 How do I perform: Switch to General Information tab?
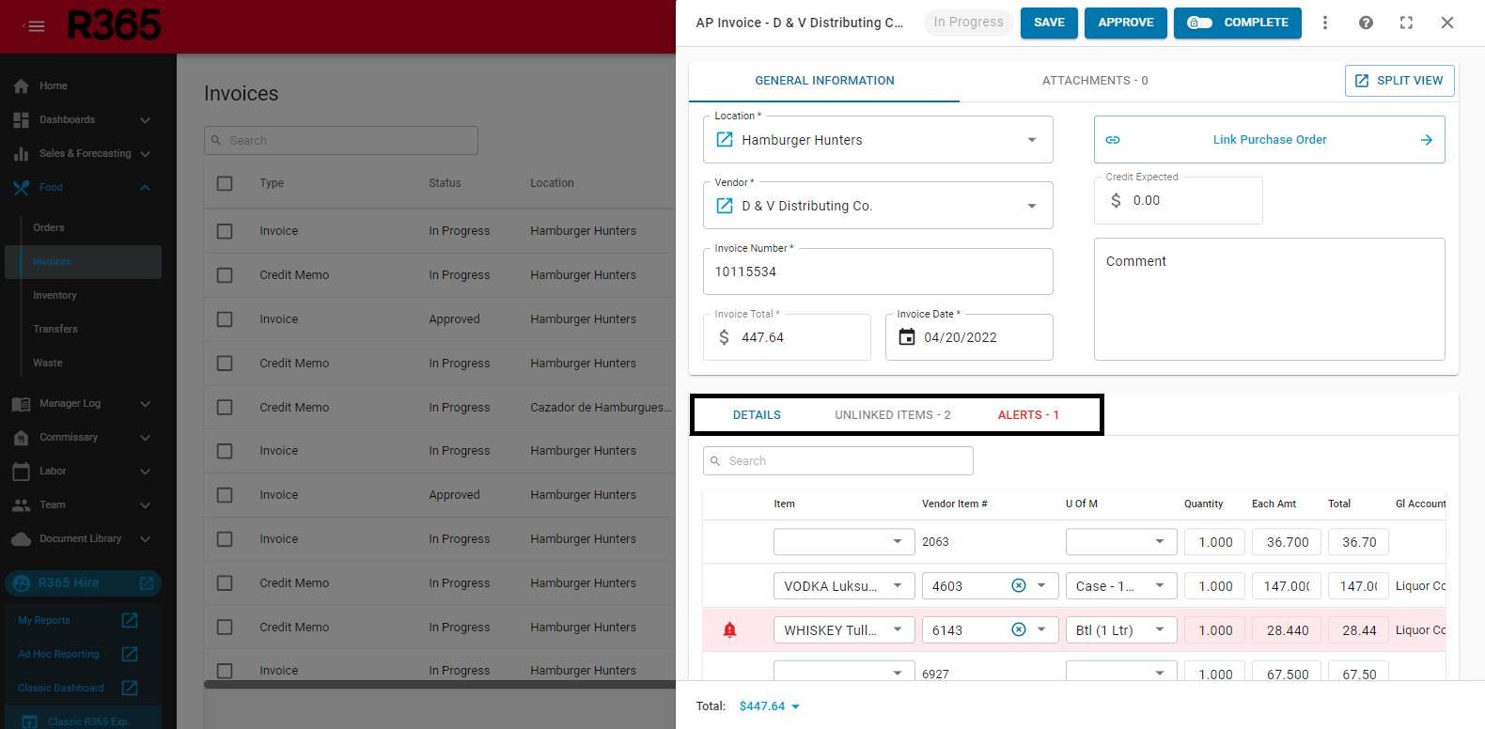(824, 81)
